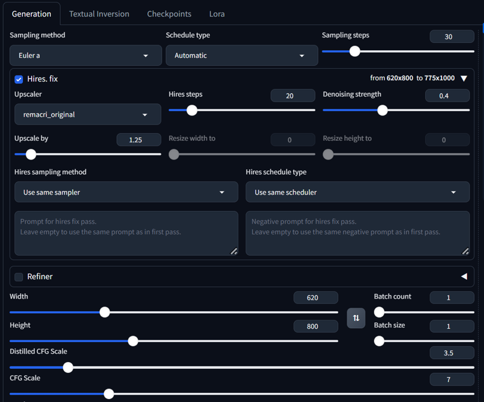Disable the Hires. fix checkbox
Screen dimensions: 484x402
coord(19,79)
